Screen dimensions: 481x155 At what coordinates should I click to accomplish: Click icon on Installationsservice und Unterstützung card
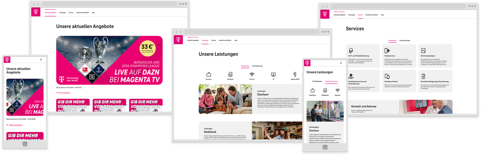tap(351, 76)
